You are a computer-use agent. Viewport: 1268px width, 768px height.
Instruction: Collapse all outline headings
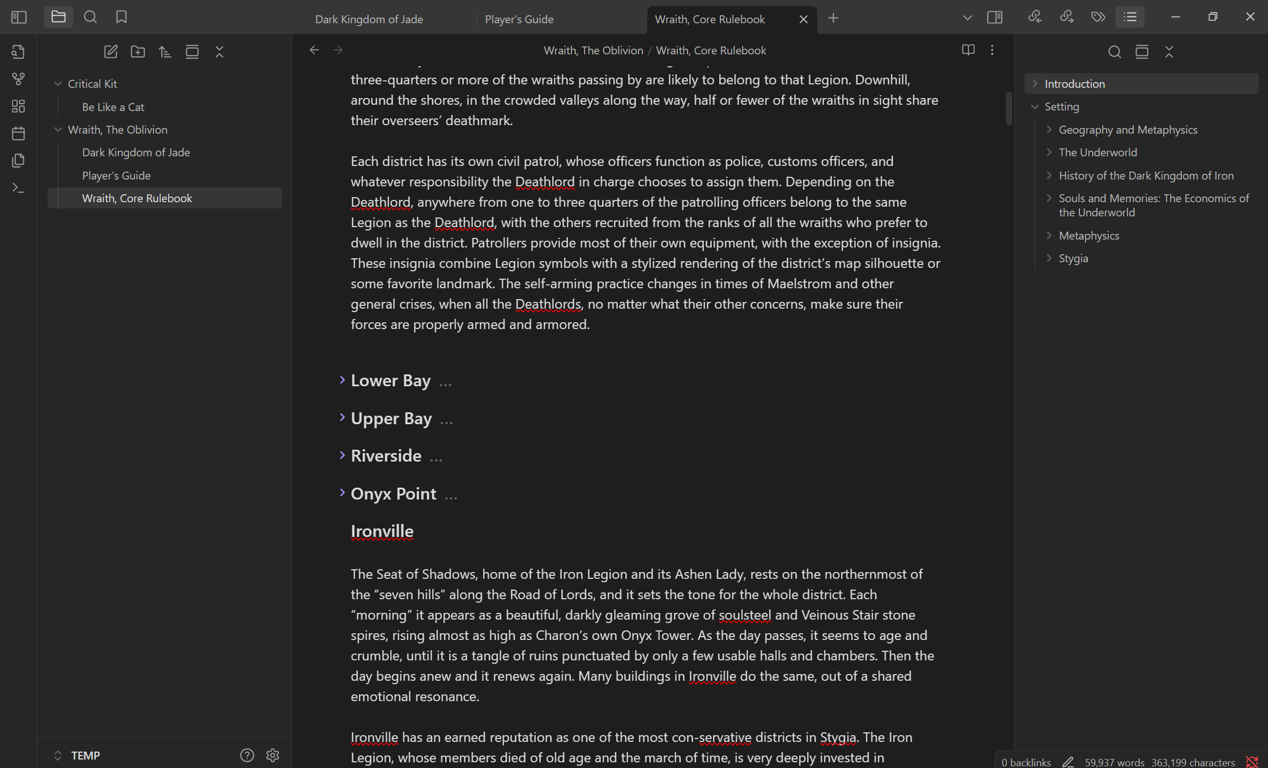[x=1169, y=52]
